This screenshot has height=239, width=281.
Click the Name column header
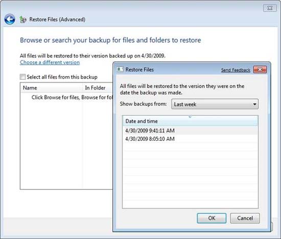click(x=51, y=88)
